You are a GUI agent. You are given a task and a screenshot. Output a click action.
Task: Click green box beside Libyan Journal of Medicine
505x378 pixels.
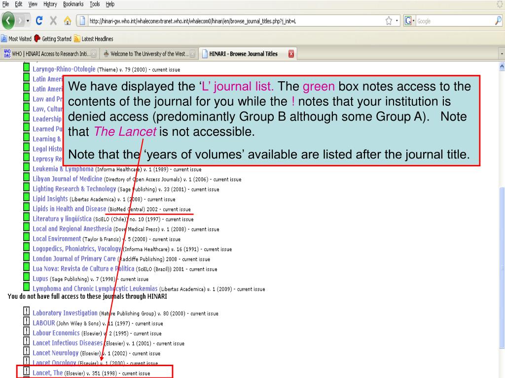click(27, 177)
